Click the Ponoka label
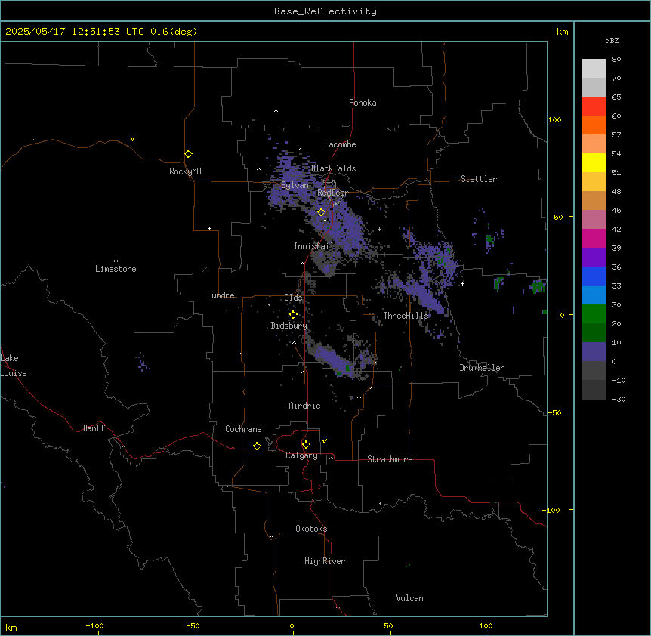 363,103
